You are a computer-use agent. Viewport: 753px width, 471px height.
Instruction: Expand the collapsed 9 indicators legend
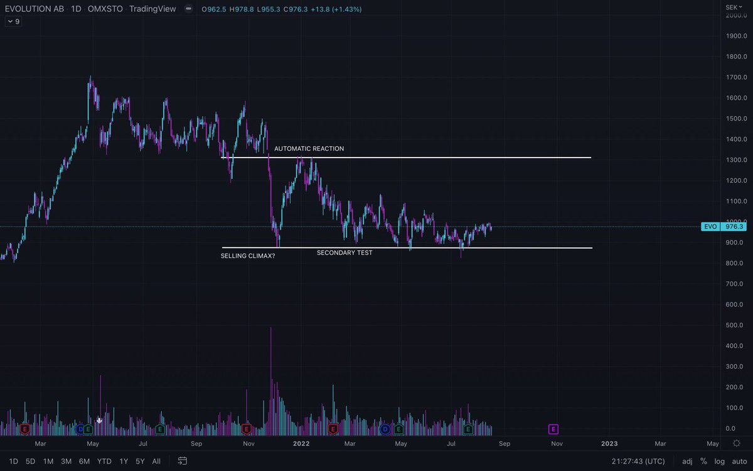pyautogui.click(x=13, y=21)
